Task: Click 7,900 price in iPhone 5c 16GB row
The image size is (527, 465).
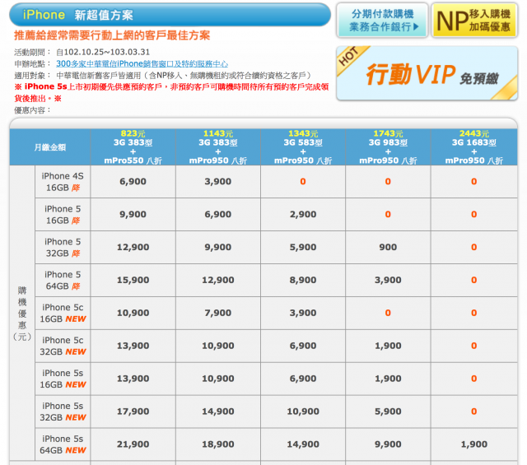Action: [218, 313]
